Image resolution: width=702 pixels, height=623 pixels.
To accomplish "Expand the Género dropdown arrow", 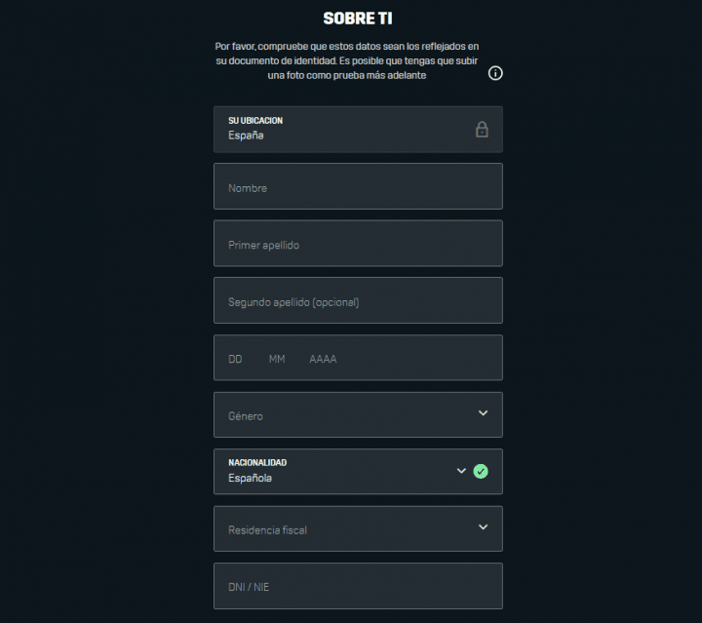I will pyautogui.click(x=483, y=413).
